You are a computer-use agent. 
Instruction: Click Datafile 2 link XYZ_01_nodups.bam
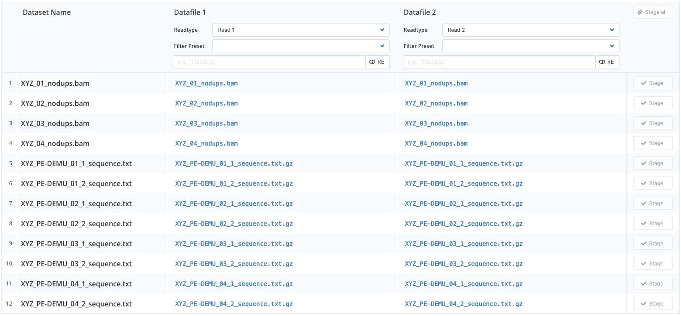coord(436,83)
